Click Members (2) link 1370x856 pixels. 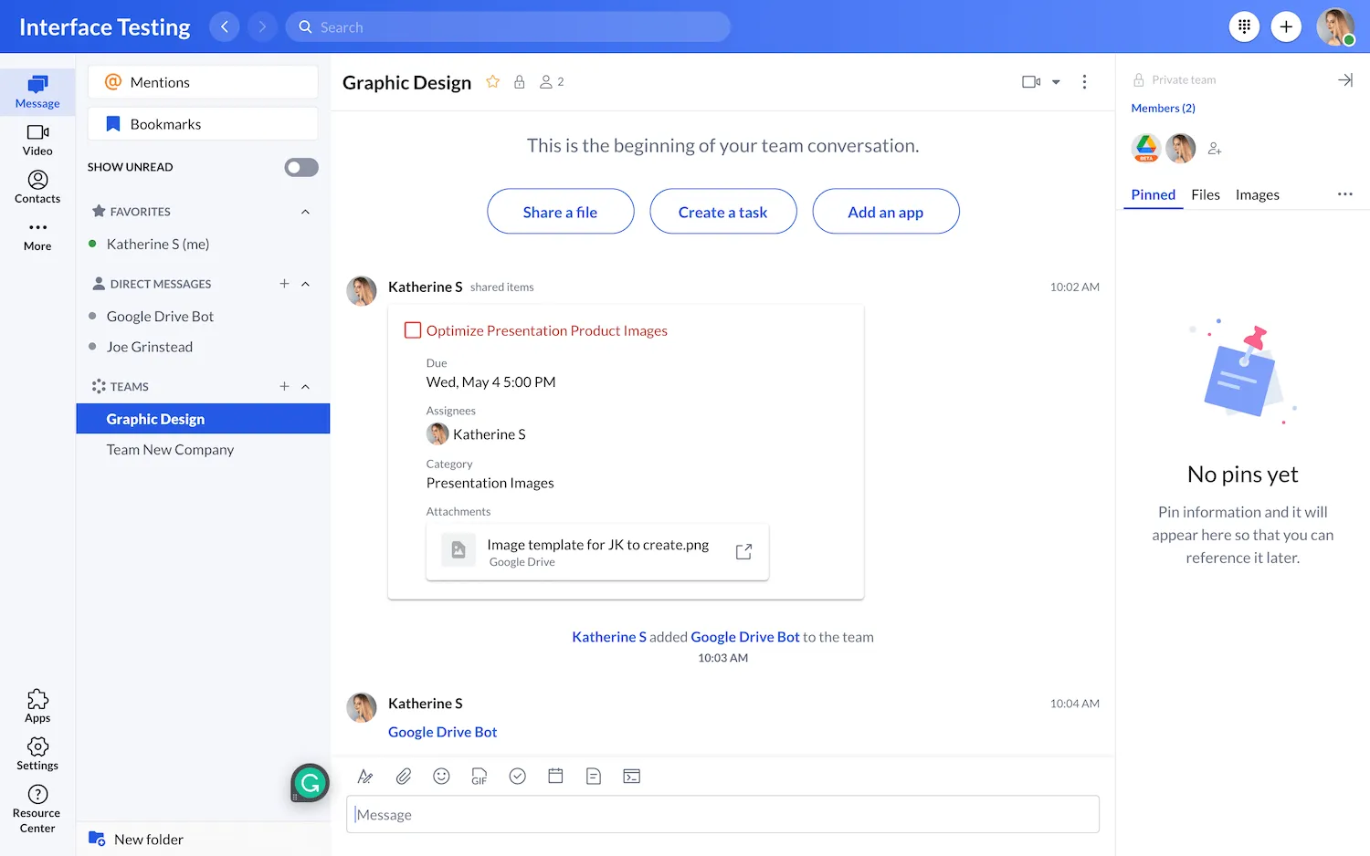(x=1164, y=108)
